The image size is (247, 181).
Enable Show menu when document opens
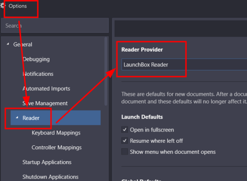pyautogui.click(x=124, y=152)
